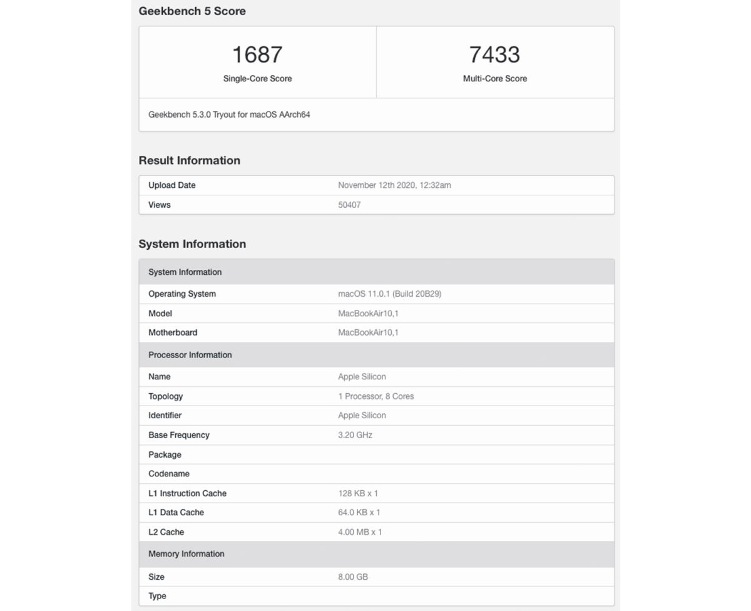Click the Upload Date label
The image size is (751, 611).
172,185
